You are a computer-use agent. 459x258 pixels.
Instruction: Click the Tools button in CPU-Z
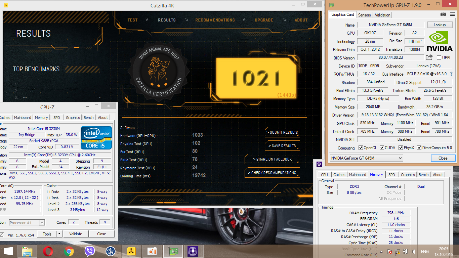(x=47, y=234)
